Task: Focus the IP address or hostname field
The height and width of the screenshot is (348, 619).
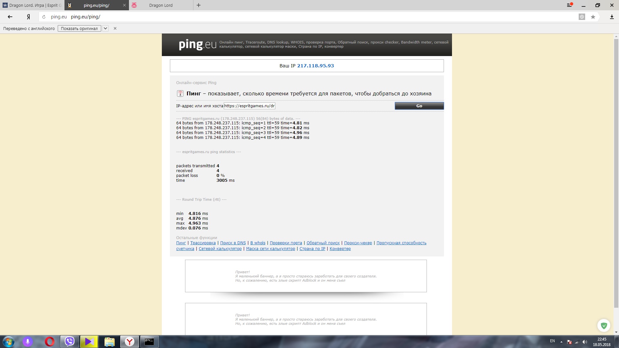Action: coord(250,106)
